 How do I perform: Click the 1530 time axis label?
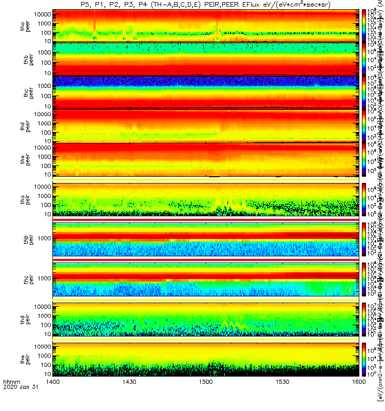tap(282, 382)
